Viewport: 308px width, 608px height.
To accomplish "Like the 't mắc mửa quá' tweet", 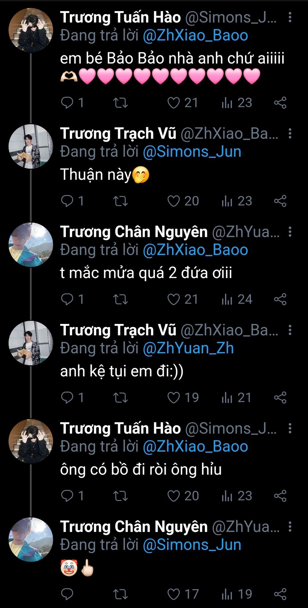I will pos(174,299).
